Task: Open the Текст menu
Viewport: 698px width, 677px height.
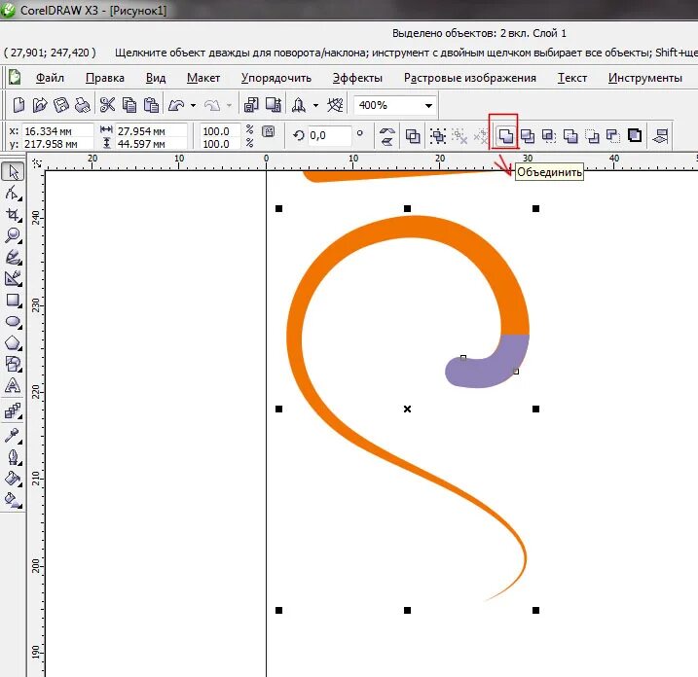Action: (572, 78)
